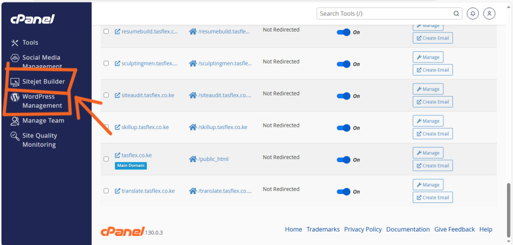This screenshot has width=513, height=245.
Task: Open resumebuild.tasflex domain link
Action: [x=146, y=31]
